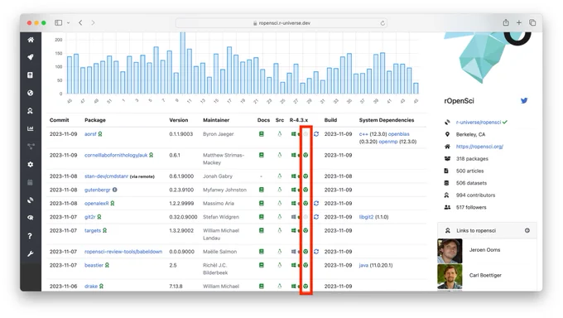563x318 pixels.
Task: Click the info icon next to gutenbergr
Action: pos(114,190)
